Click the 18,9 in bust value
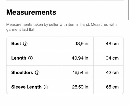 point(82,44)
